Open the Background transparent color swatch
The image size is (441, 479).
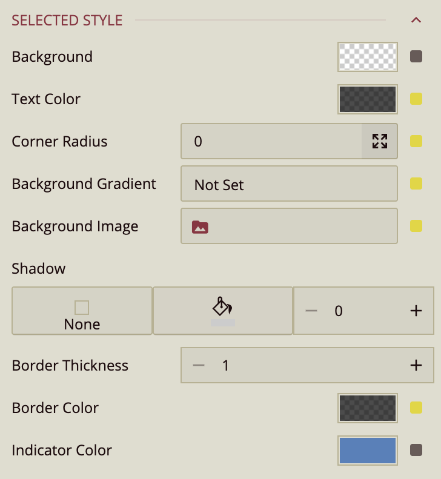pos(368,57)
